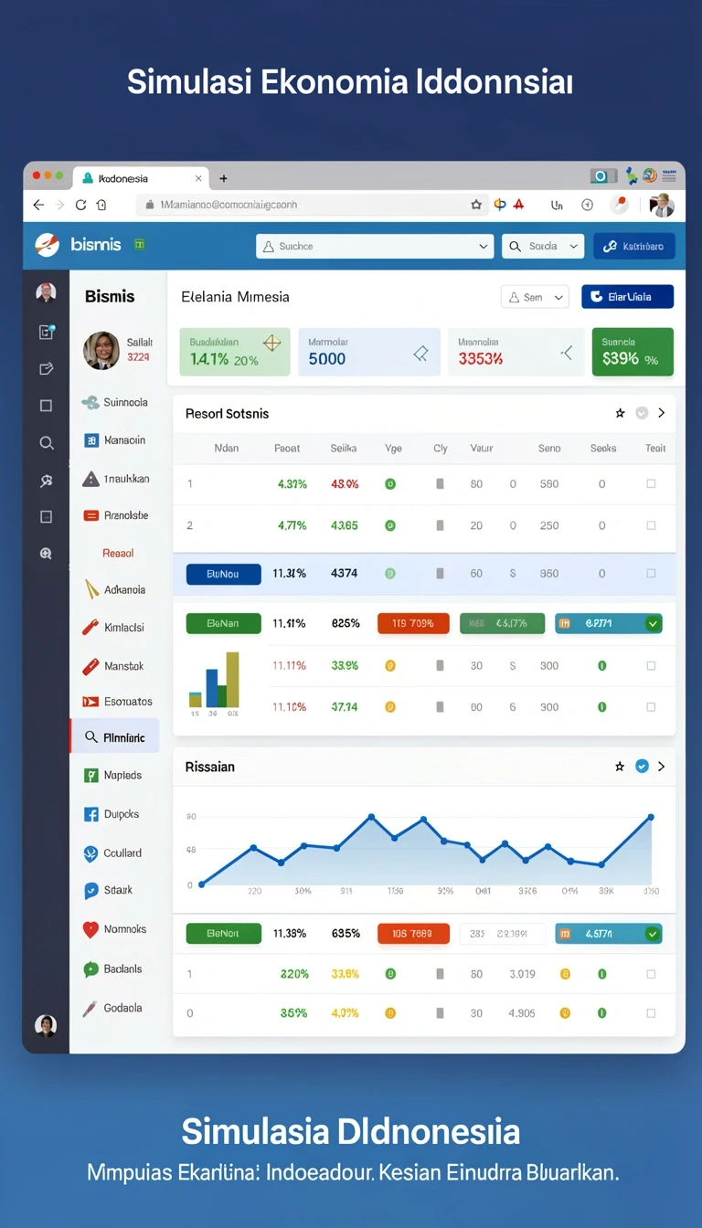Open Sallali user avatar in sidebar
Screen dimensions: 702x1228
coord(101,350)
